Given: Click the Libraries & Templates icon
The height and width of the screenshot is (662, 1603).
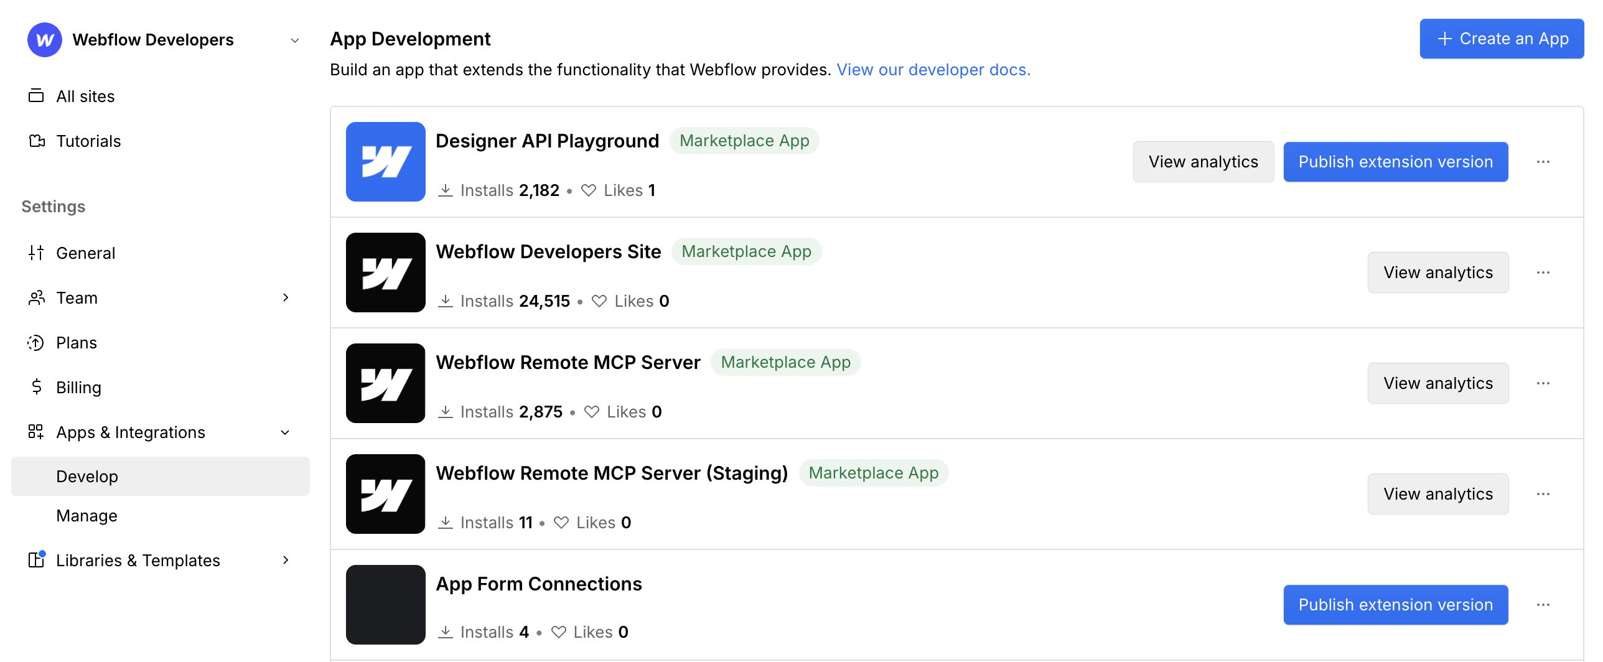Looking at the screenshot, I should click(x=36, y=560).
